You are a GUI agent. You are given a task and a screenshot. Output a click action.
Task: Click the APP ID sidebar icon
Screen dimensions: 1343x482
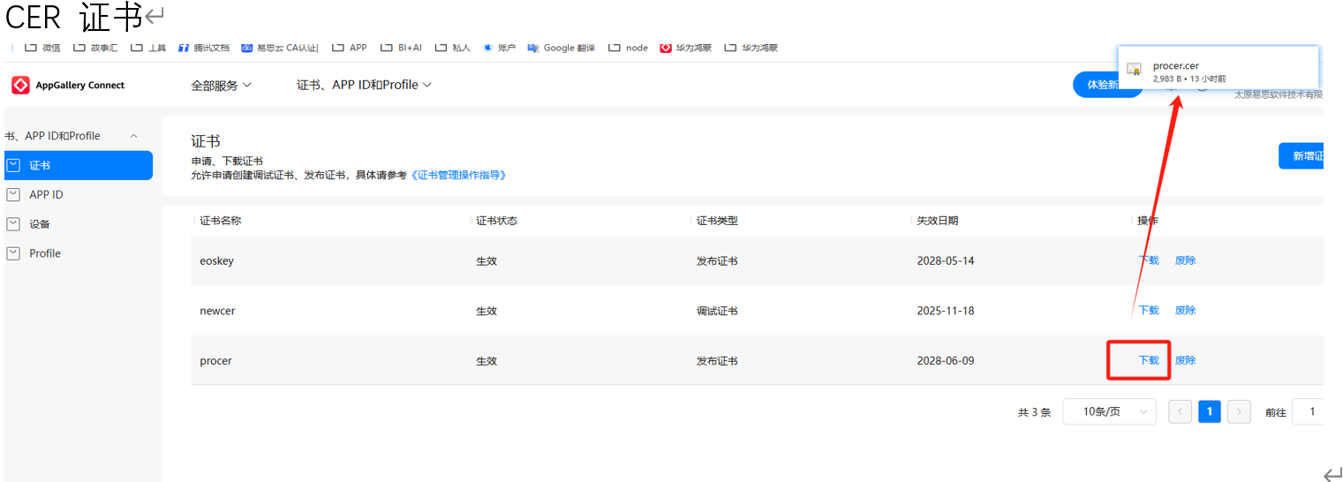(x=13, y=194)
